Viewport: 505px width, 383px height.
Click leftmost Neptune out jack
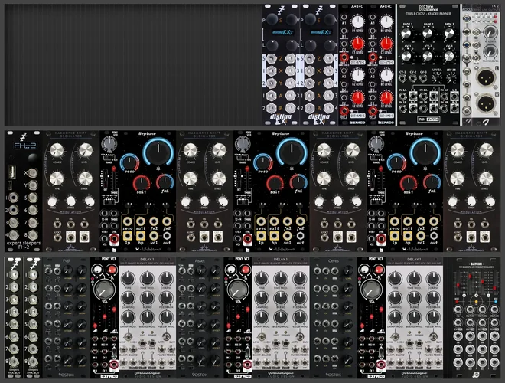coord(167,235)
